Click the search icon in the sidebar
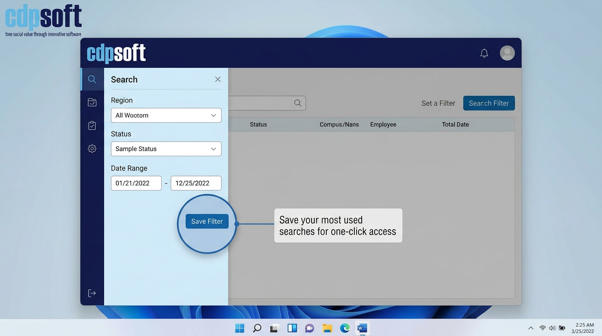The image size is (602, 336). (x=92, y=79)
